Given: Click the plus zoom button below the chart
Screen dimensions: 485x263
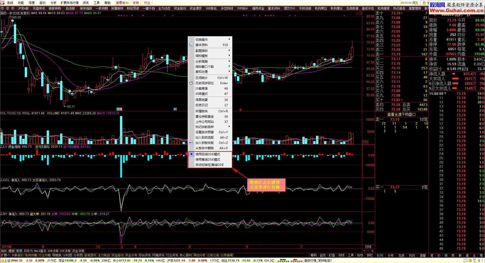Looking at the screenshot, I should point(364,251).
